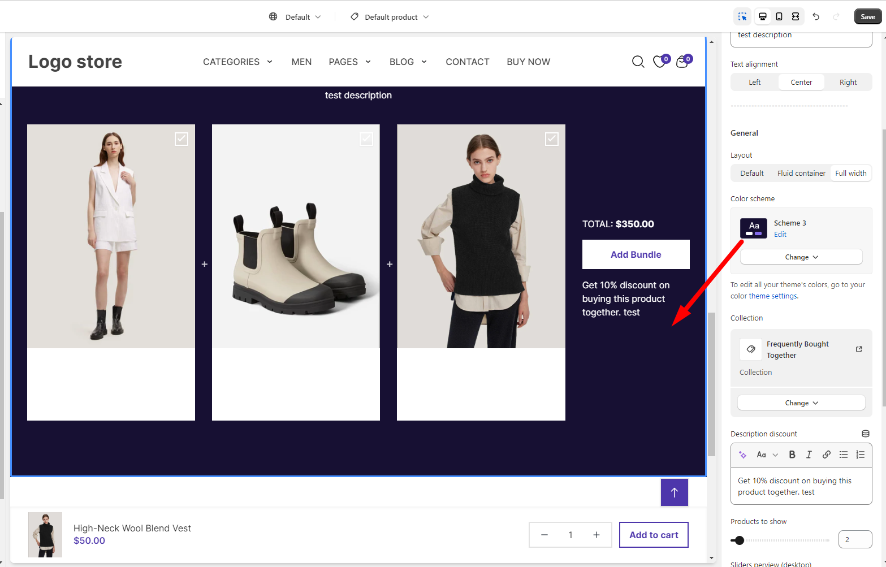This screenshot has width=886, height=567.
Task: Open the Aa text style dropdown
Action: [767, 455]
